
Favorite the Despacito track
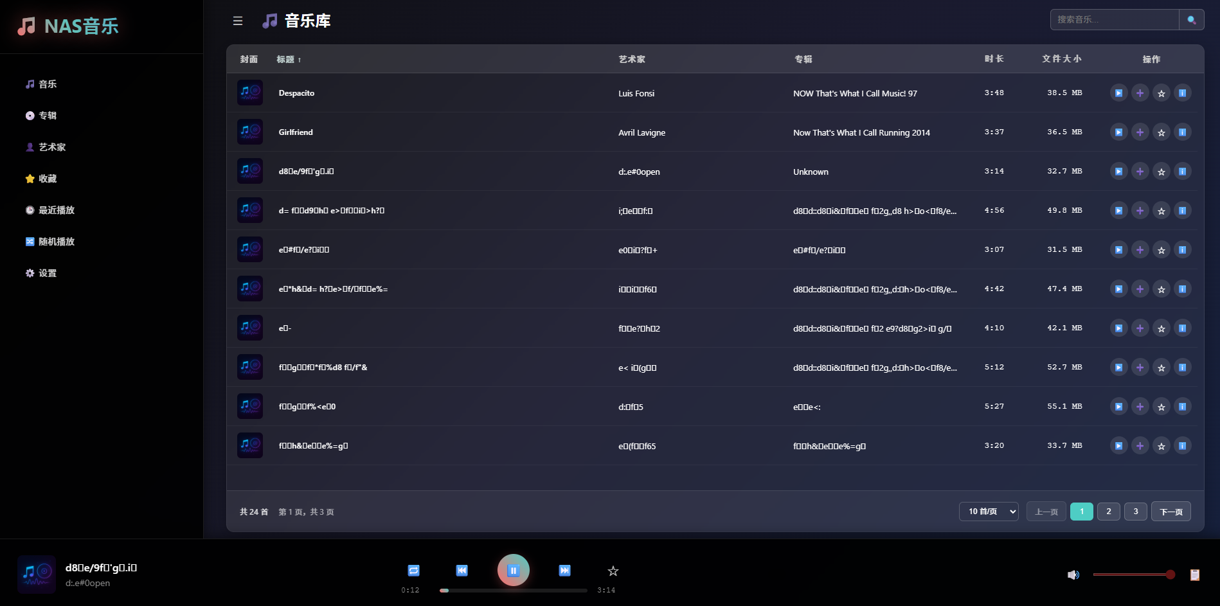coord(1161,93)
